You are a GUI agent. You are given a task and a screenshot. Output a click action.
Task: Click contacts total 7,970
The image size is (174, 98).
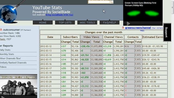(138, 95)
